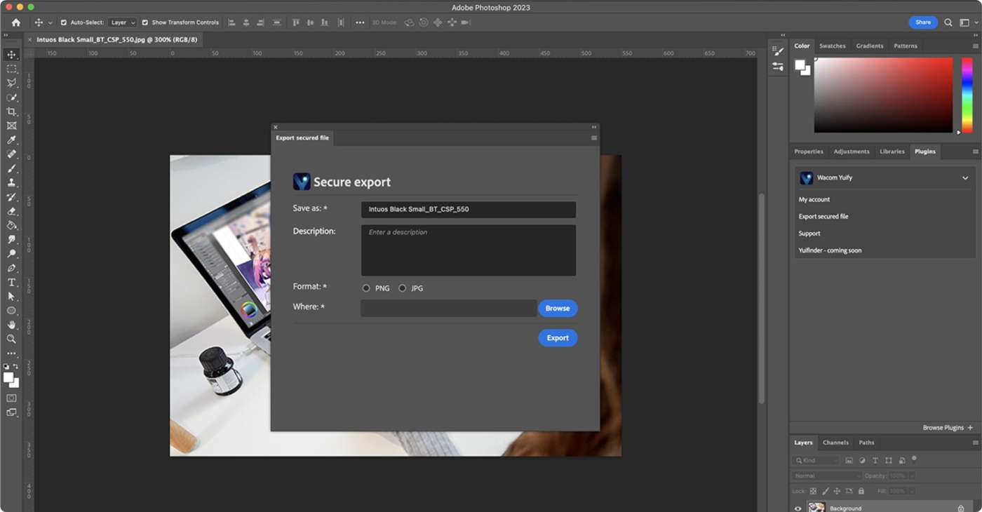Choose PNG format radio button
This screenshot has height=512, width=982.
(366, 288)
